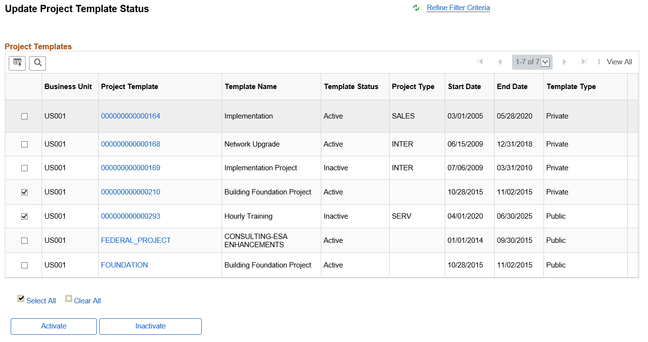Click the next rows arrow icon

pos(564,61)
